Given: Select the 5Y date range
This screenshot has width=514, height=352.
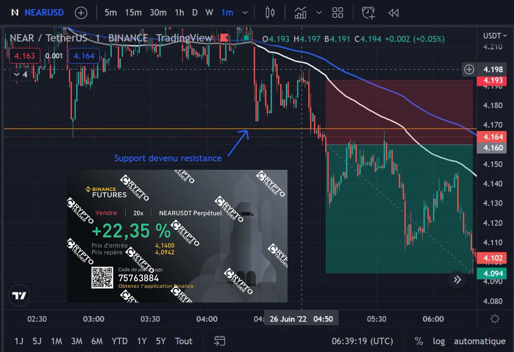Looking at the screenshot, I should [161, 341].
